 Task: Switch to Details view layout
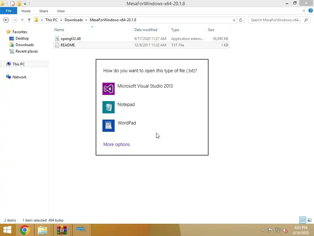pos(303,220)
